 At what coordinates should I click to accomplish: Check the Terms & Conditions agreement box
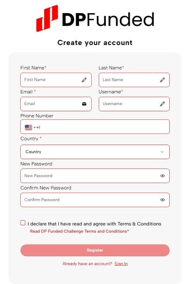click(23, 223)
